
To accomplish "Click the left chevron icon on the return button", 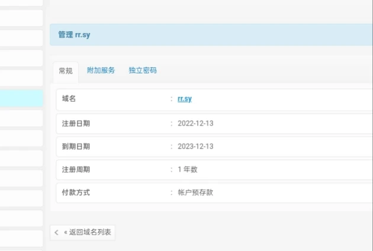I will click(57, 233).
